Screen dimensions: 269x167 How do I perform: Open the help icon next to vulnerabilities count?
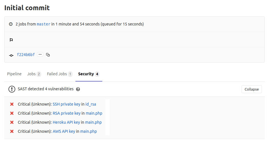click(77, 89)
